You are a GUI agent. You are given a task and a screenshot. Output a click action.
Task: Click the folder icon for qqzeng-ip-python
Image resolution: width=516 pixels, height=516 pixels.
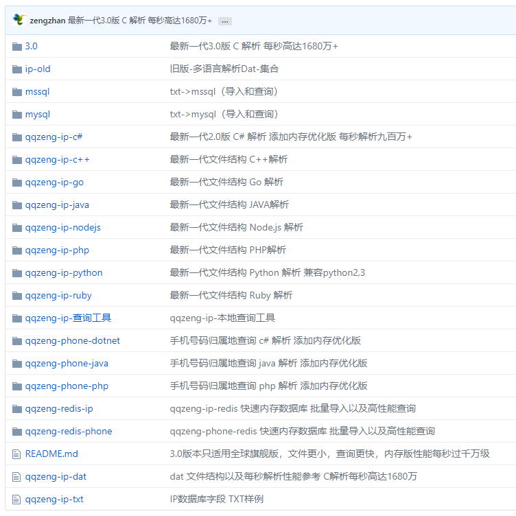tap(17, 273)
